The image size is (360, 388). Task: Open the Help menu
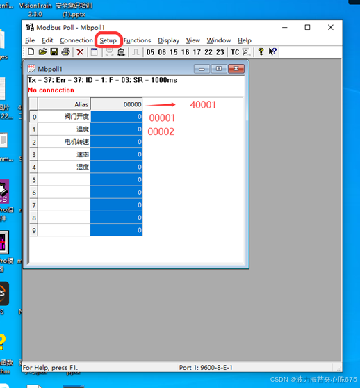click(x=245, y=40)
